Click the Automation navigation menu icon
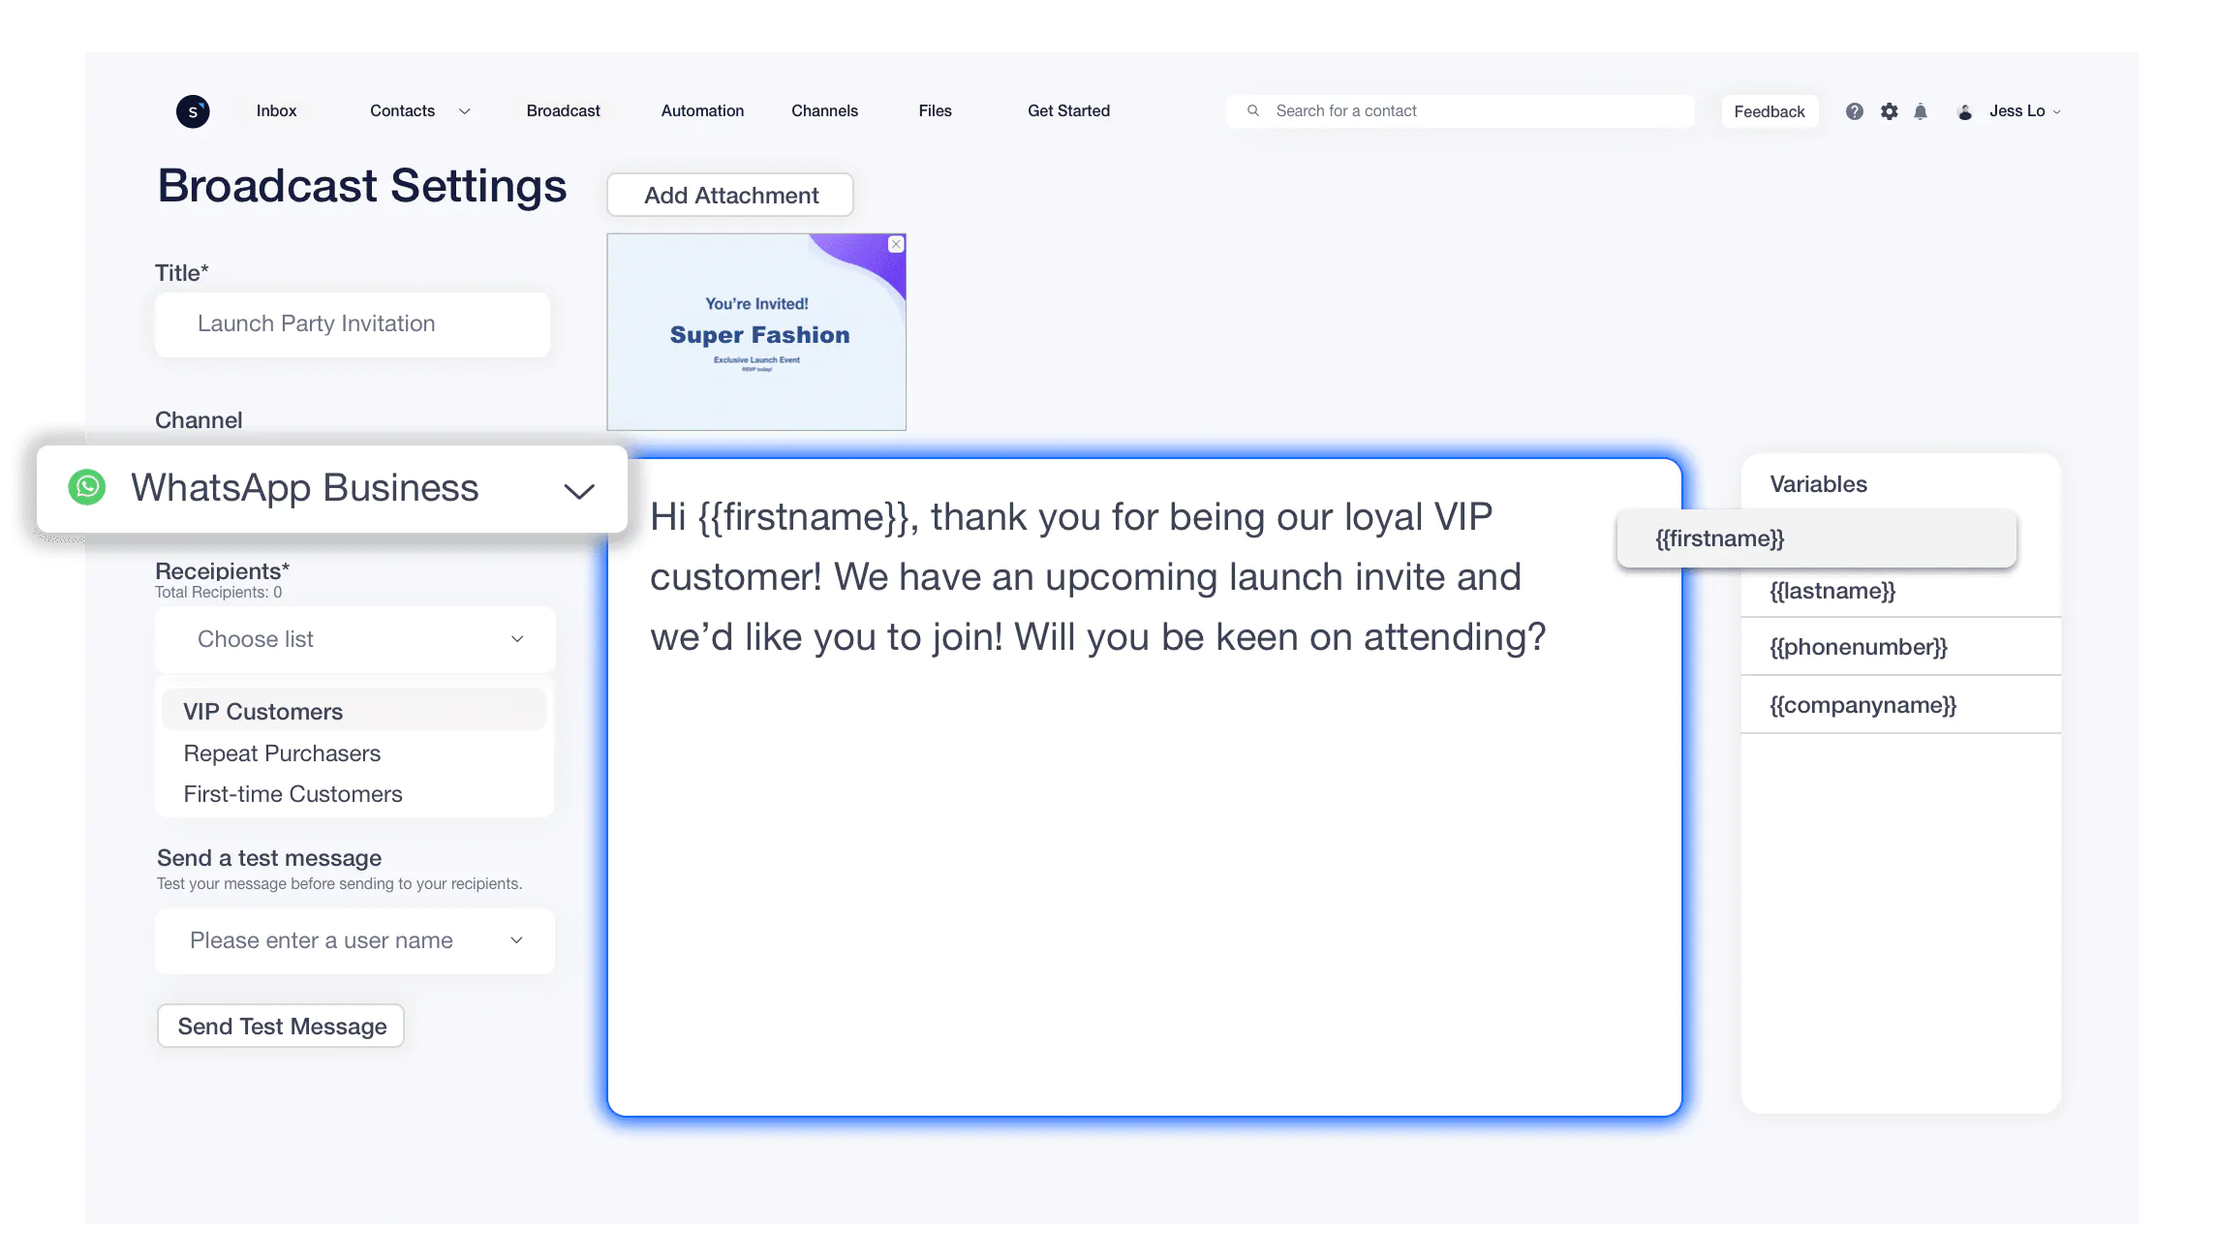 (701, 109)
